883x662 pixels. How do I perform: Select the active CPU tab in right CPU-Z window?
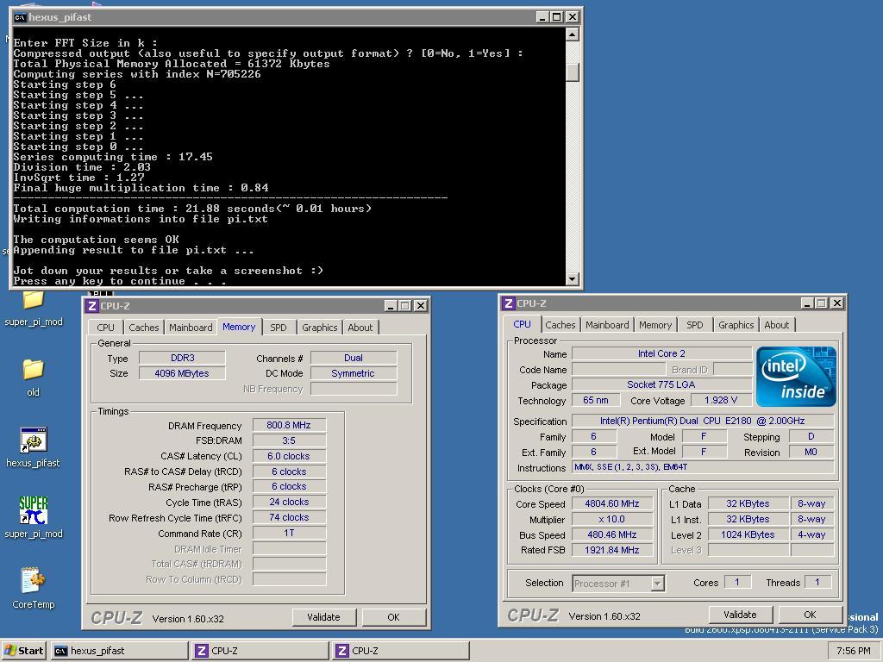pyautogui.click(x=522, y=324)
